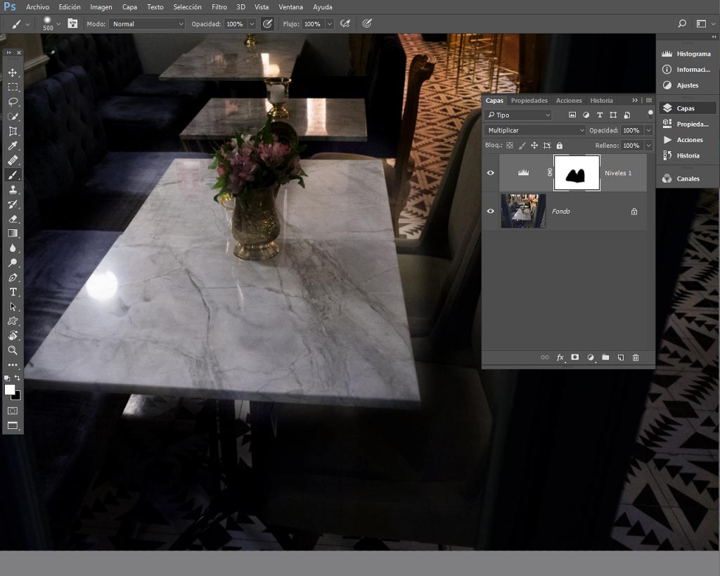
Task: Open the layer blend mode Multiplicar dropdown
Action: 535,130
